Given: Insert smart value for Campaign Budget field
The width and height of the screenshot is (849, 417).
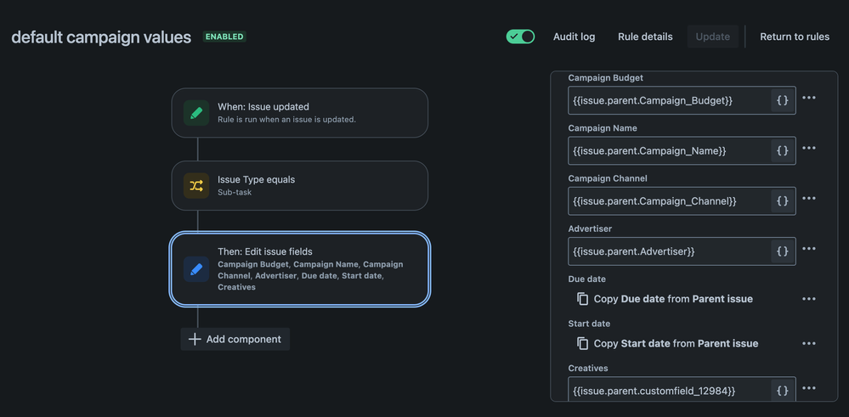Looking at the screenshot, I should pos(783,100).
